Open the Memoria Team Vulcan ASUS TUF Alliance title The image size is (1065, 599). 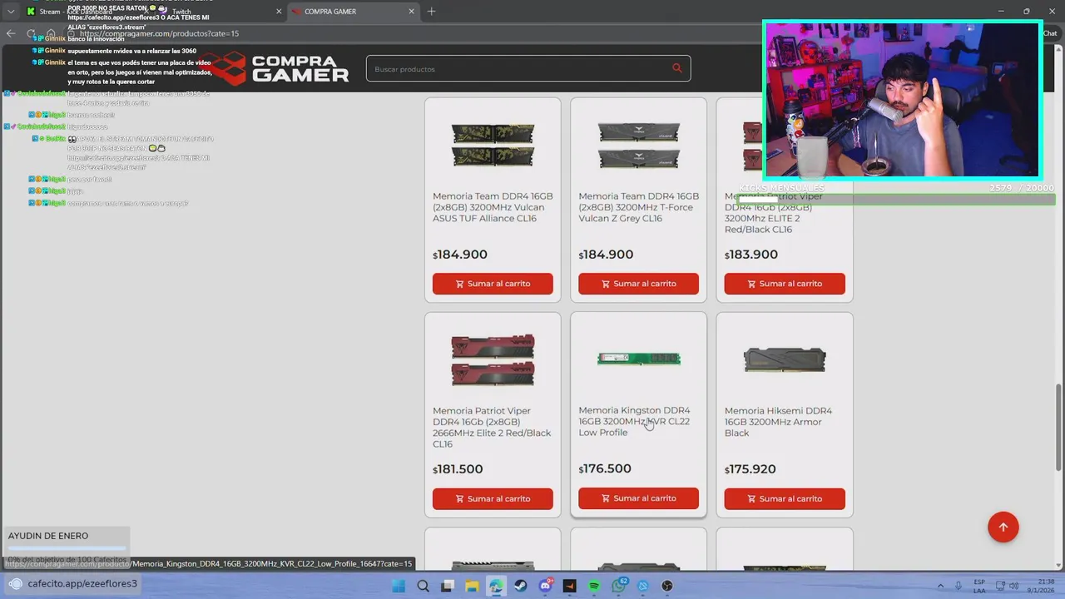click(493, 207)
